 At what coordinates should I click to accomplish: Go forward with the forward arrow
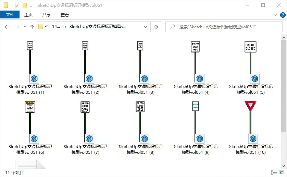17,27
